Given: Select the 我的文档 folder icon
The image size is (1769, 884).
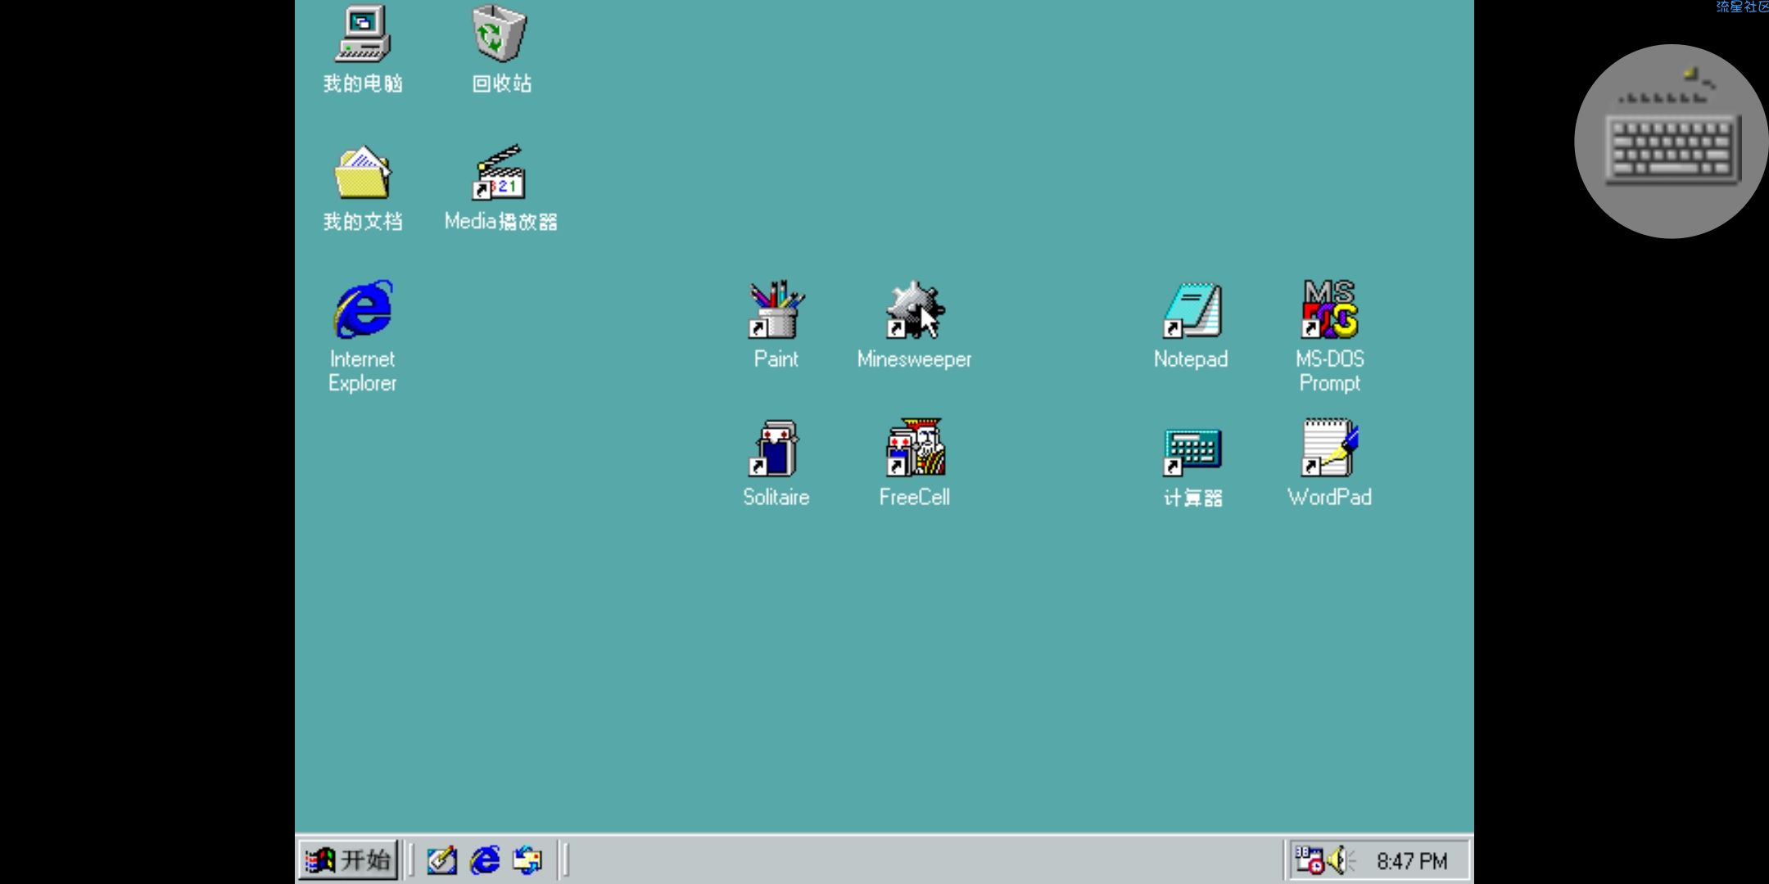Looking at the screenshot, I should click(363, 173).
